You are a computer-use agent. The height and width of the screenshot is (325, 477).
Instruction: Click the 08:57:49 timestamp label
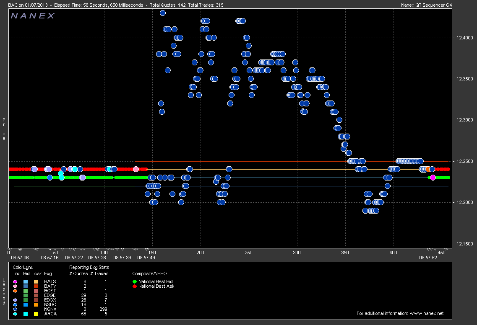click(146, 258)
